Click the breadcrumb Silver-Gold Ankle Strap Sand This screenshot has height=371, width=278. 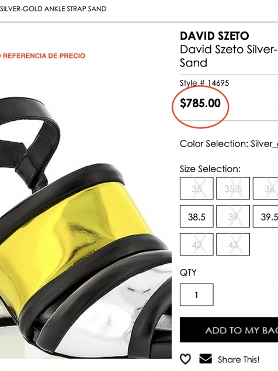coord(53,9)
